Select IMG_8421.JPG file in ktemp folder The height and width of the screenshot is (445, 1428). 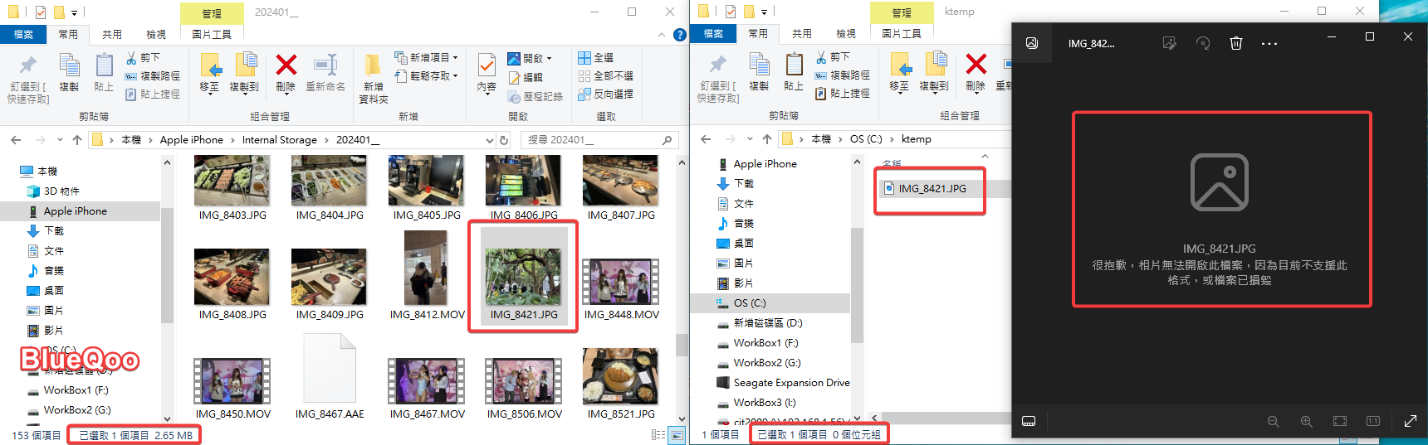pyautogui.click(x=932, y=189)
